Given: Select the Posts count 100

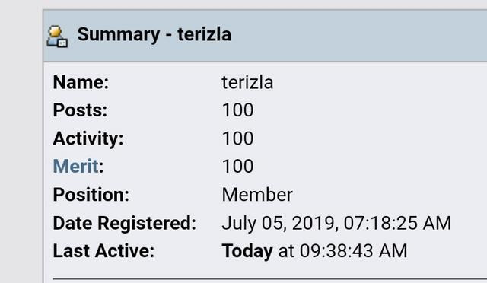Looking at the screenshot, I should (x=238, y=110).
